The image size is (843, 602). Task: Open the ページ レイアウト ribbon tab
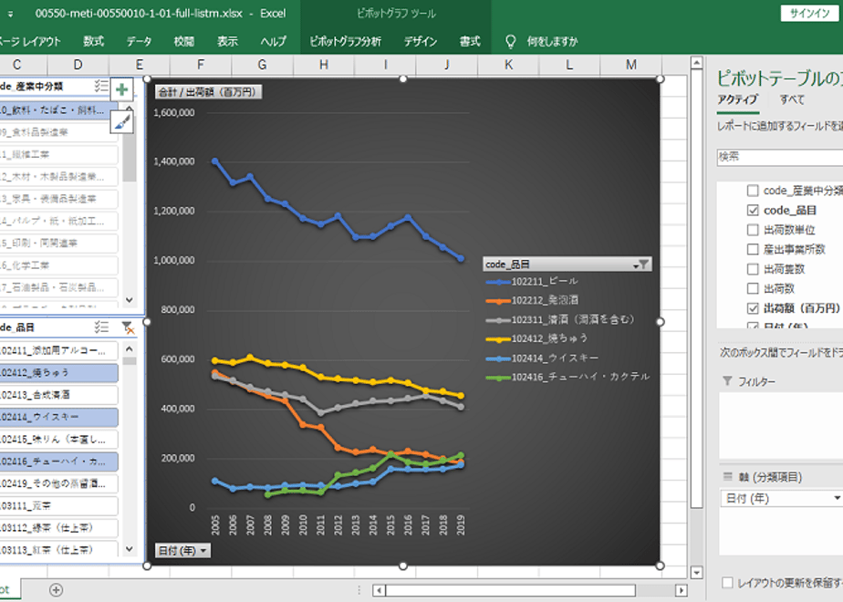29,41
